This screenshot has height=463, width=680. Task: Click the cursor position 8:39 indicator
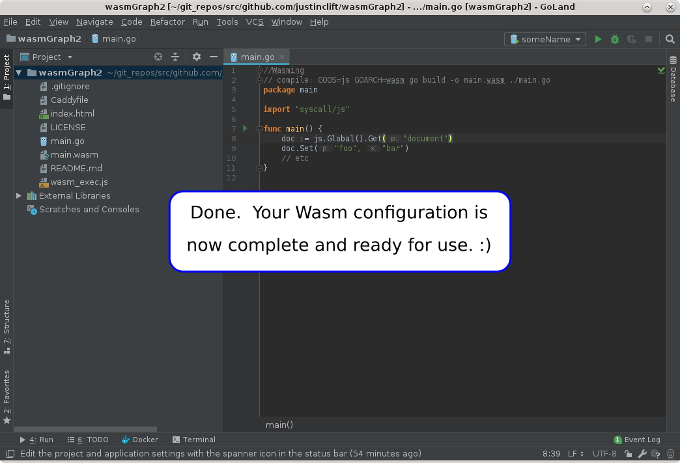coord(552,453)
